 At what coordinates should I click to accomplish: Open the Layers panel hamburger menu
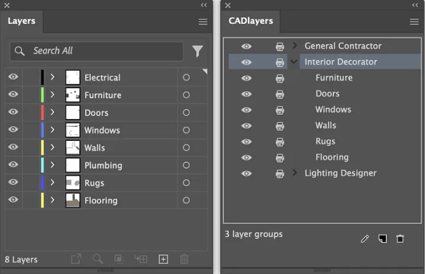pyautogui.click(x=203, y=22)
